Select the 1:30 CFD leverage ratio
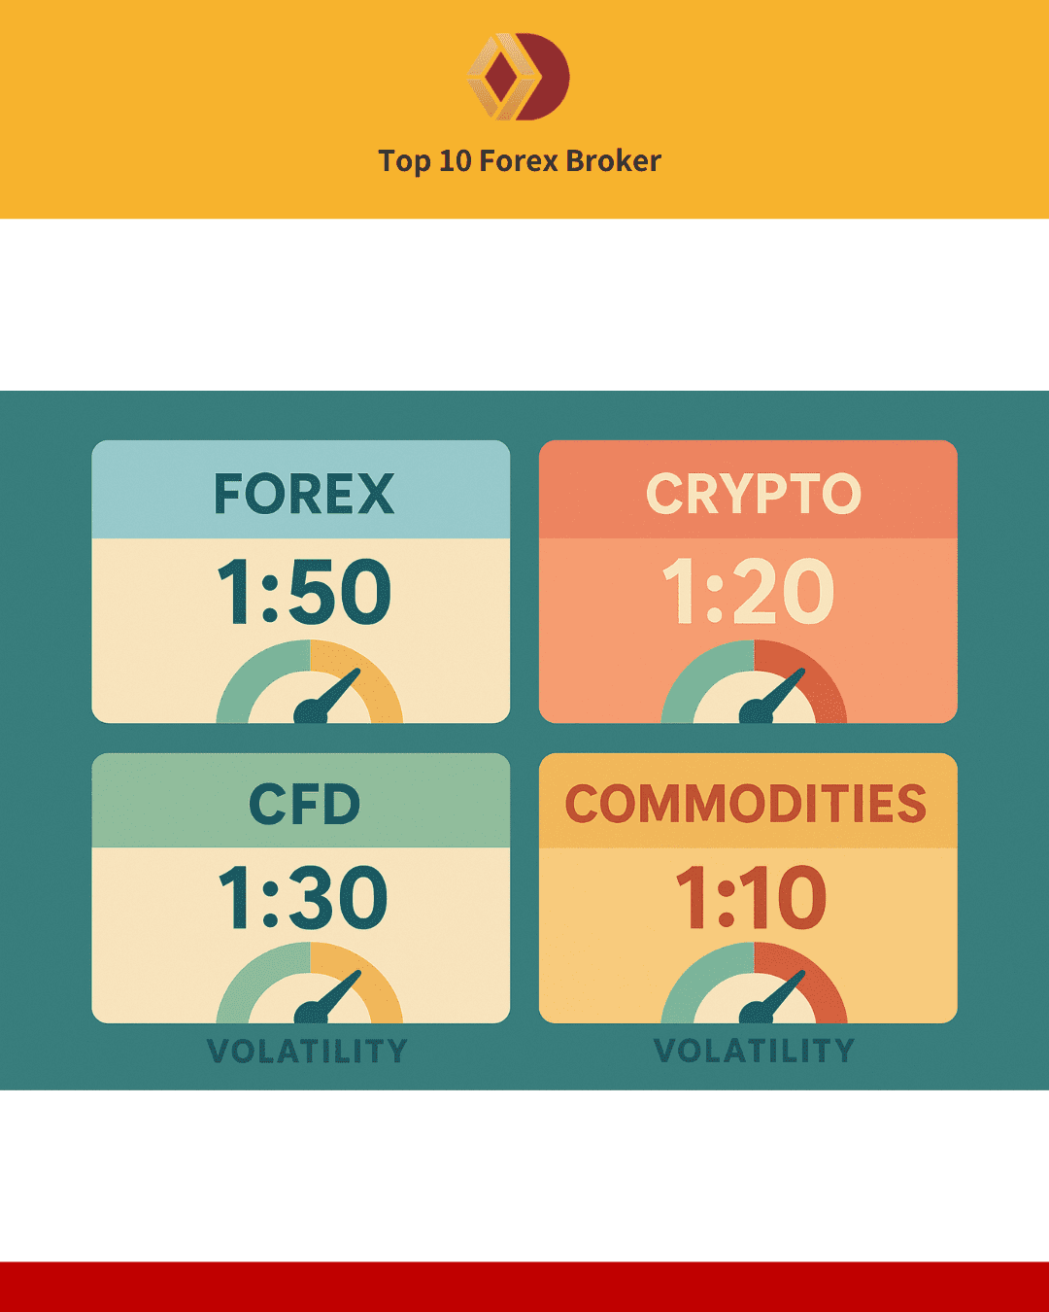This screenshot has width=1049, height=1312. pos(303,897)
